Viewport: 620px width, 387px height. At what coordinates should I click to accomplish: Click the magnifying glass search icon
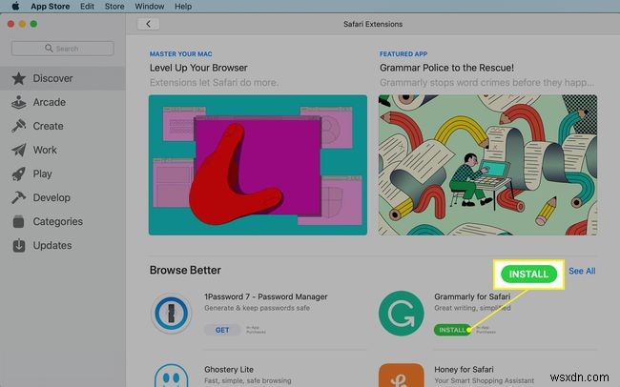49,49
